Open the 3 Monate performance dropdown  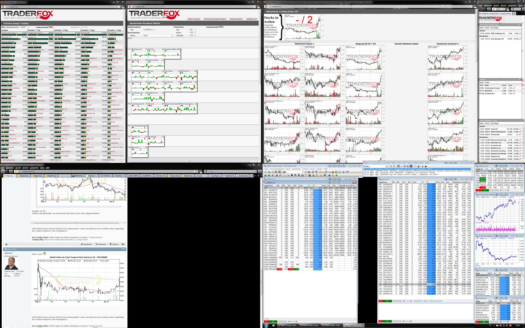click(192, 36)
